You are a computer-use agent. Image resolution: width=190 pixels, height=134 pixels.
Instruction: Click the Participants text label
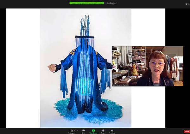pos(72,133)
